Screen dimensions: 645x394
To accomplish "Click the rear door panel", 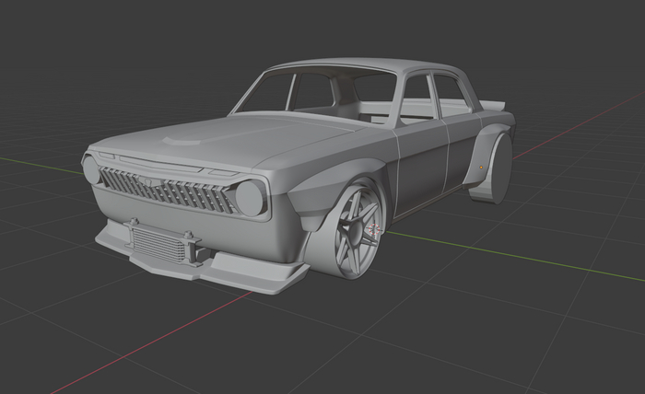I will [461, 152].
